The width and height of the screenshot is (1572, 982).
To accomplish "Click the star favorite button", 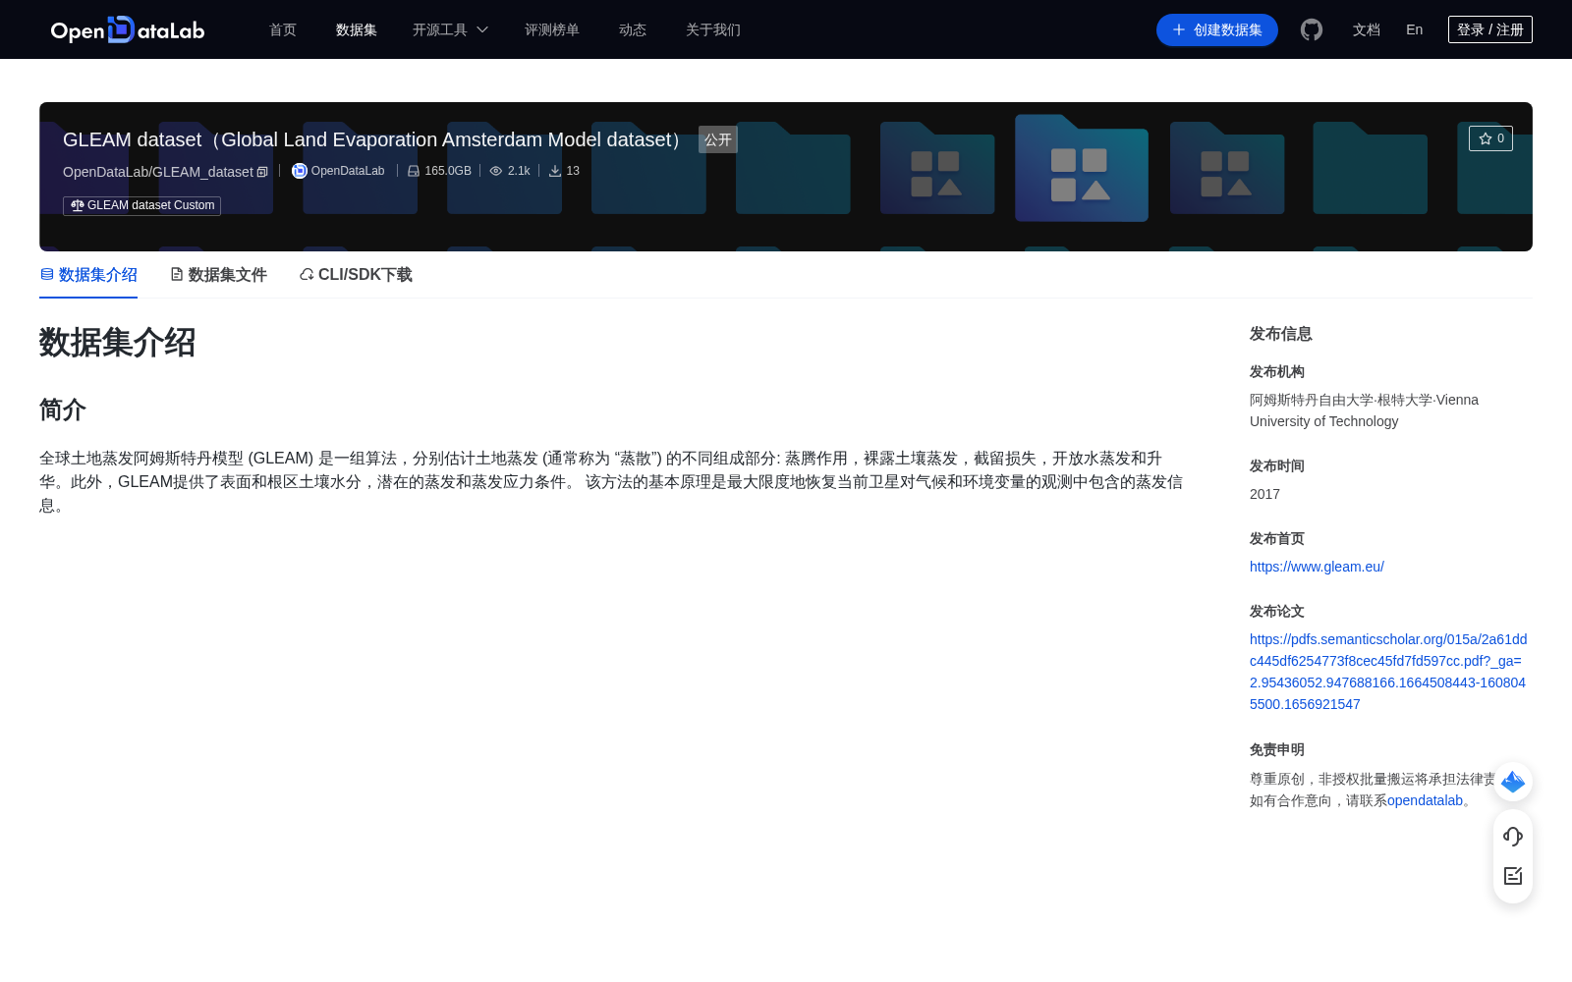I will pyautogui.click(x=1490, y=138).
